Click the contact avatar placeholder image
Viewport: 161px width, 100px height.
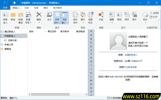coord(118,41)
